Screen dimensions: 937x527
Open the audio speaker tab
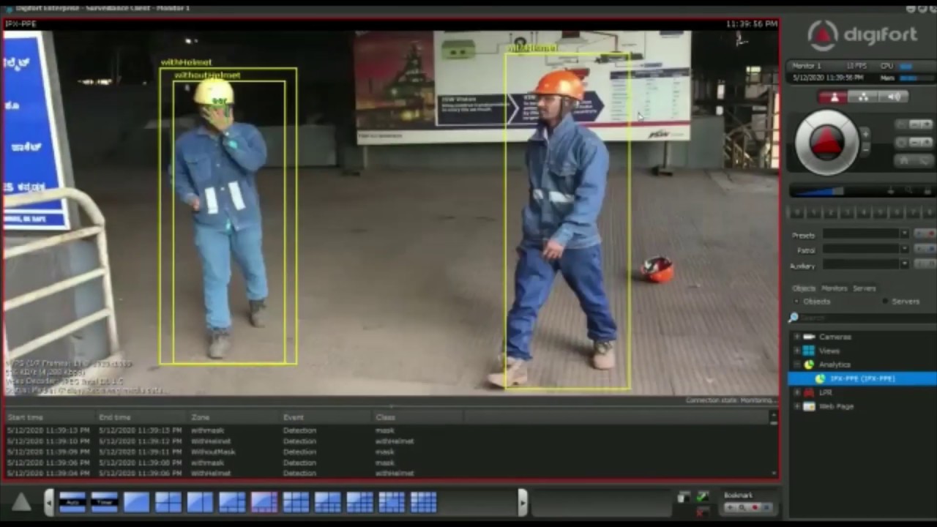pos(894,97)
